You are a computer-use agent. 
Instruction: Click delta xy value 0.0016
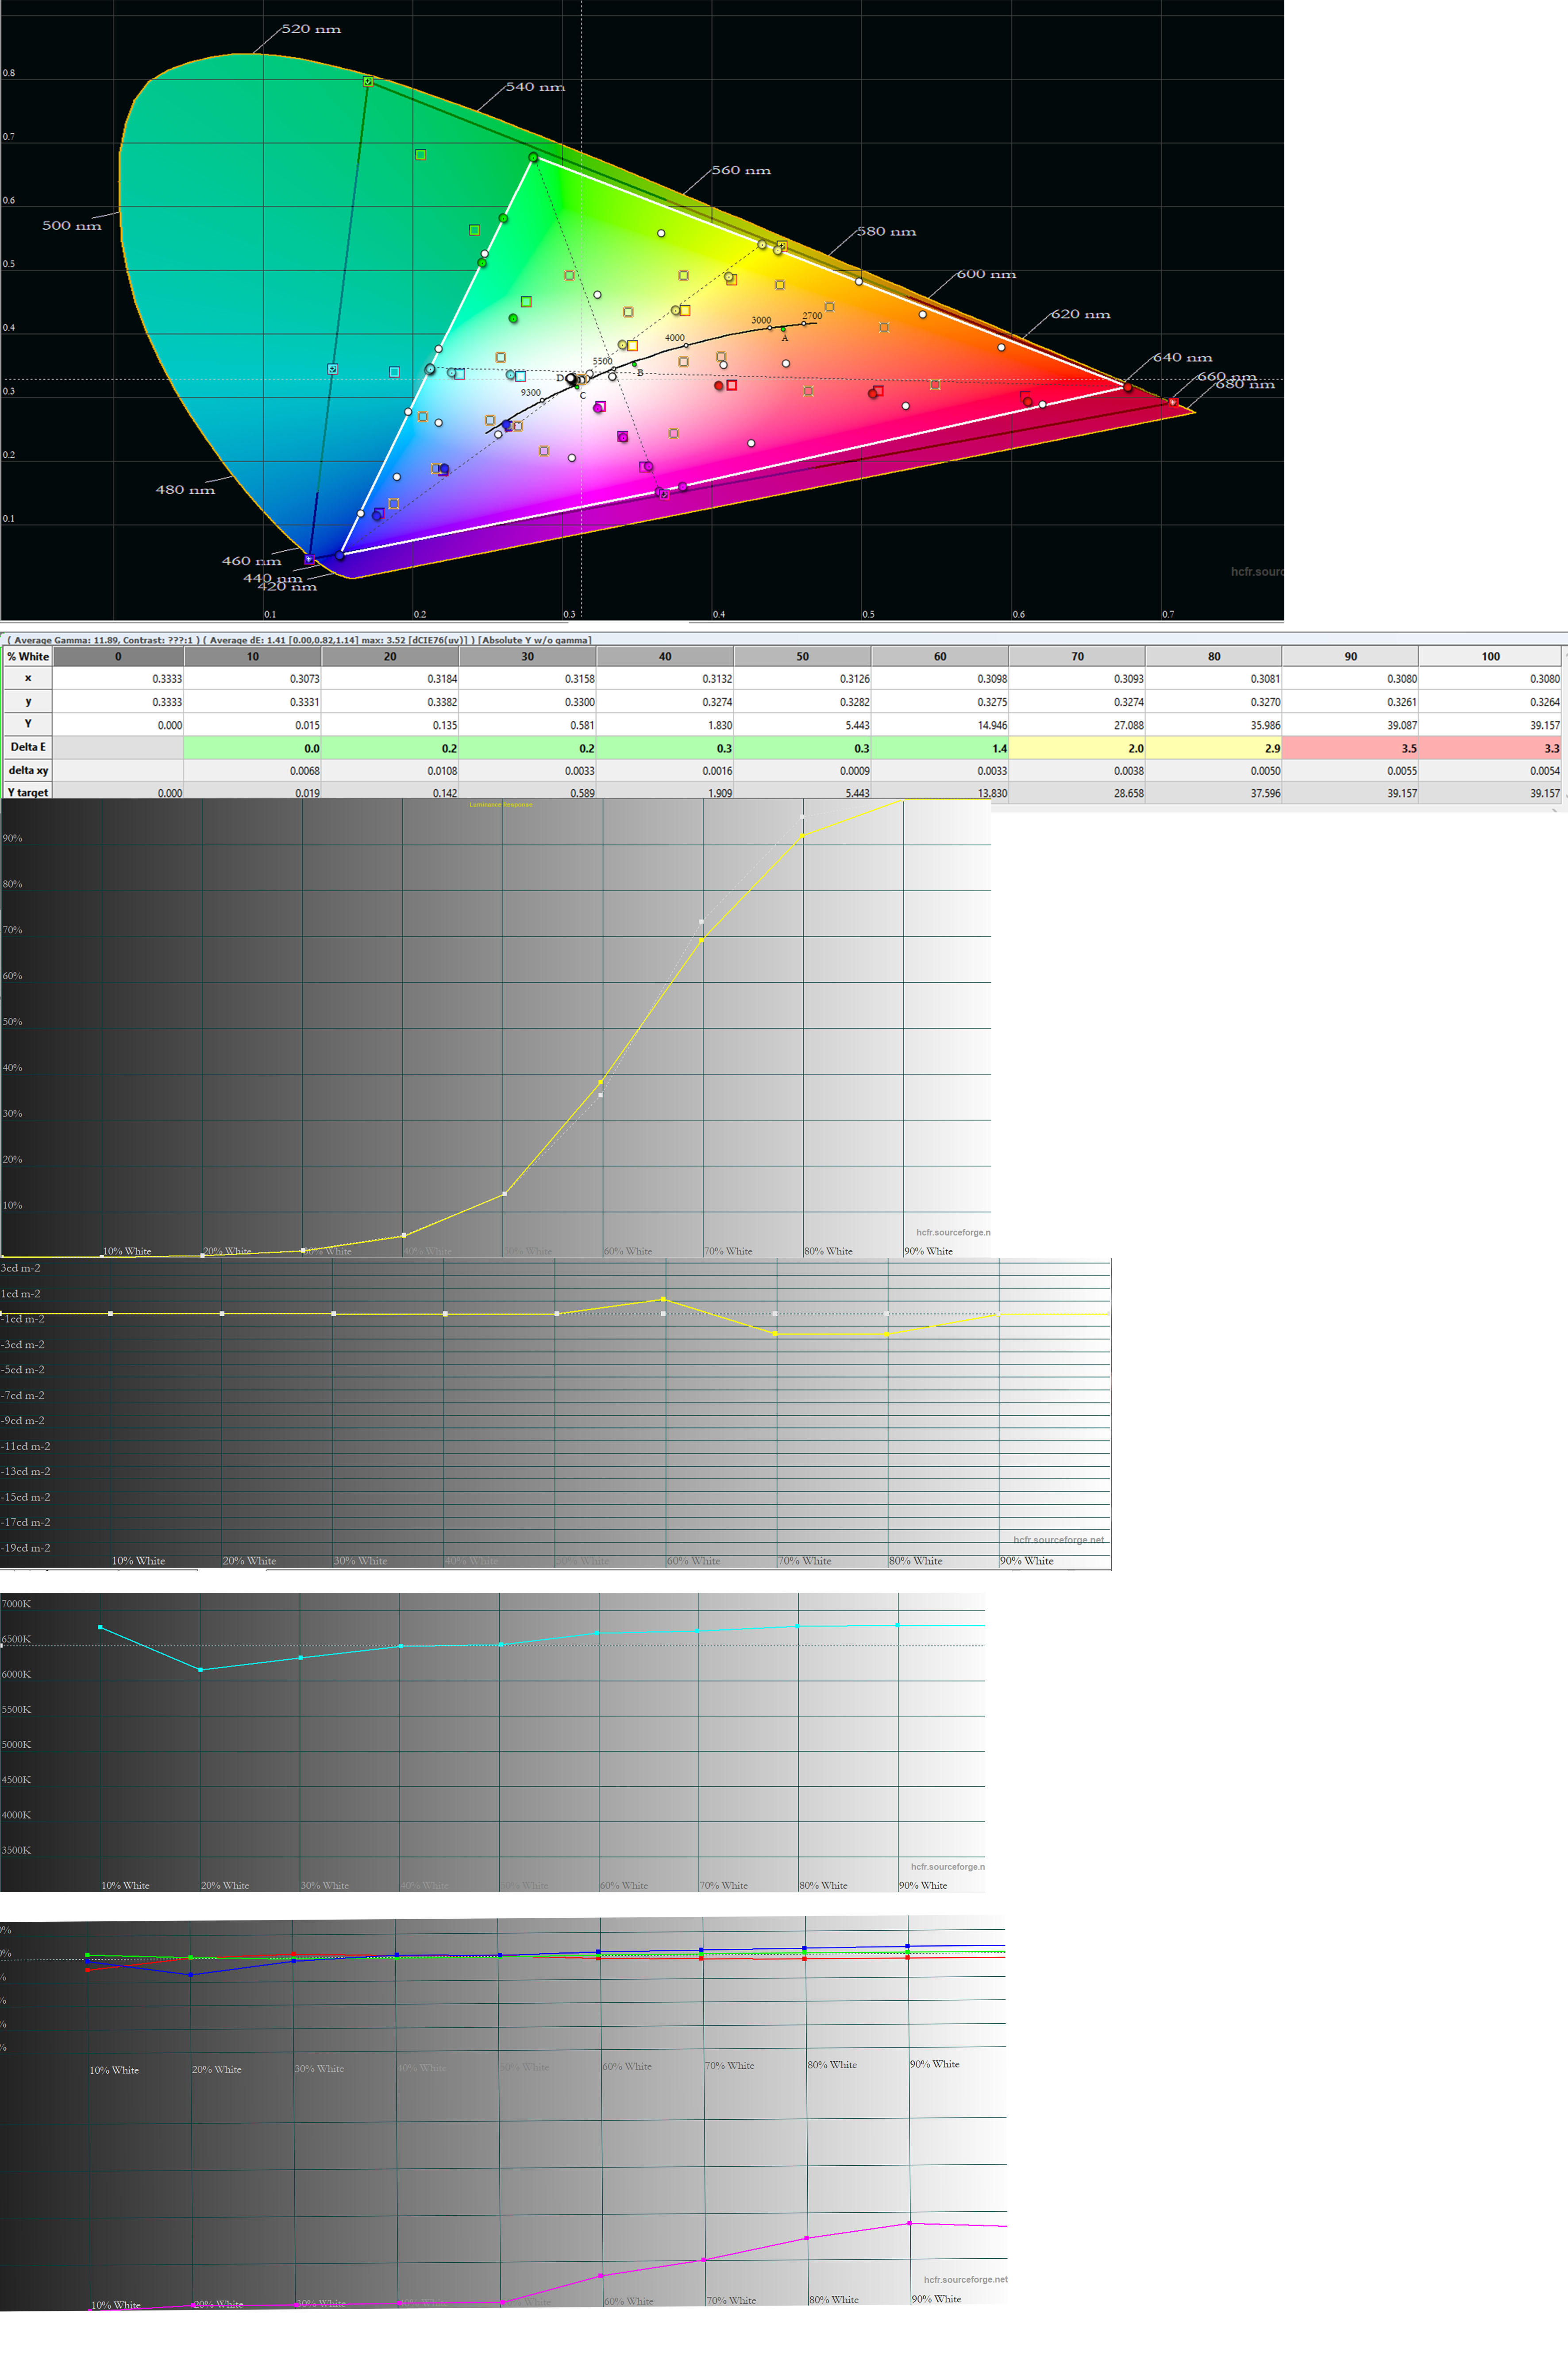click(665, 770)
